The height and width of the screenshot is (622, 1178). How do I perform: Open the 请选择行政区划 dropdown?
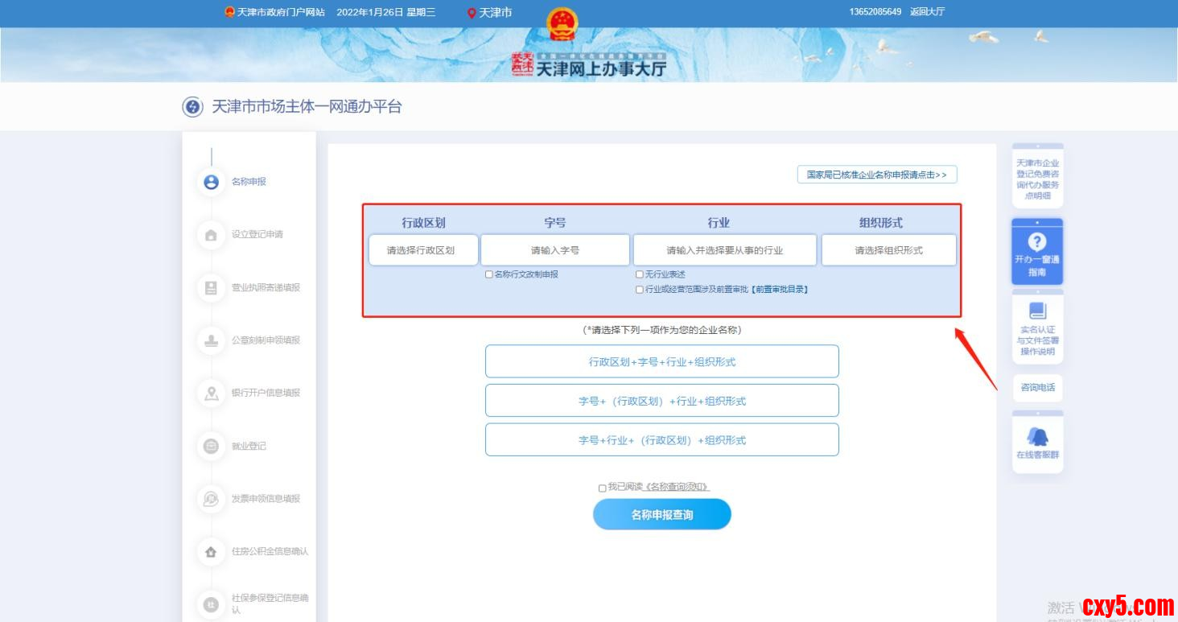point(423,250)
